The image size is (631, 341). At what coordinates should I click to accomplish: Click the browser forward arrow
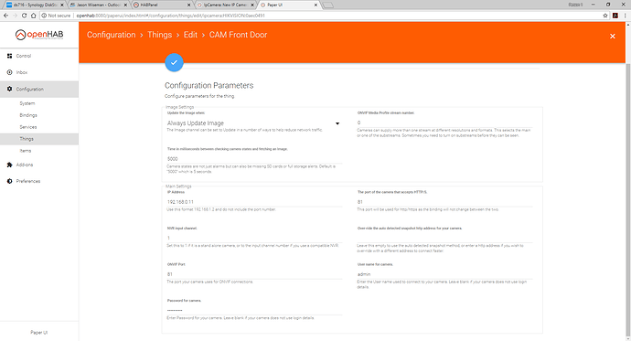(15, 16)
